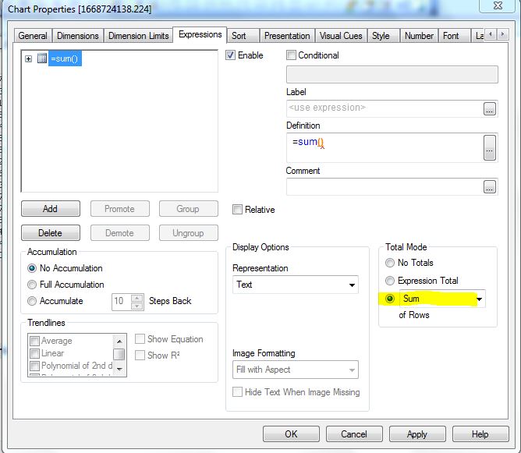The image size is (521, 453).
Task: Click the Add expression button
Action: [x=51, y=209]
